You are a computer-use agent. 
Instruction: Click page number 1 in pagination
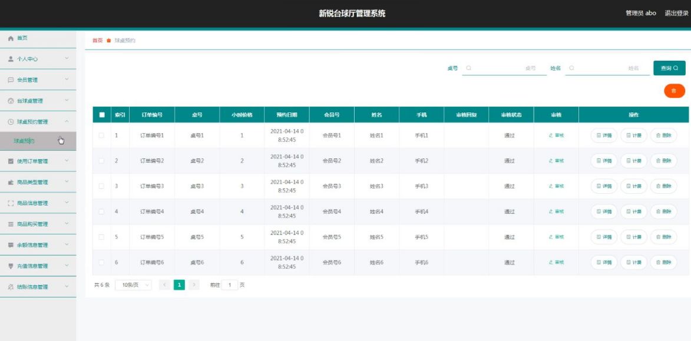(x=179, y=285)
